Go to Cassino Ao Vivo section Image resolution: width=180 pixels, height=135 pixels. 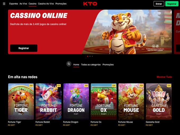point(46,4)
